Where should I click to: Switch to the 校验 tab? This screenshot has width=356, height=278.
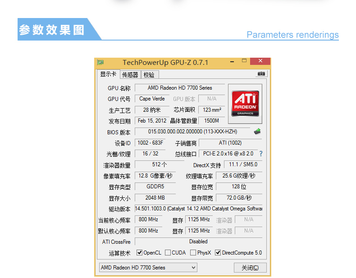point(149,75)
